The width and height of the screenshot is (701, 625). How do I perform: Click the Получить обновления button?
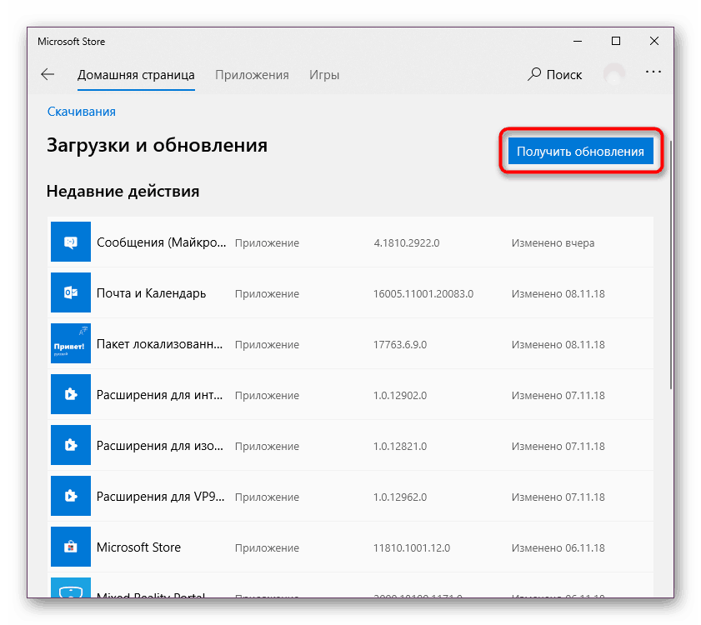click(580, 151)
